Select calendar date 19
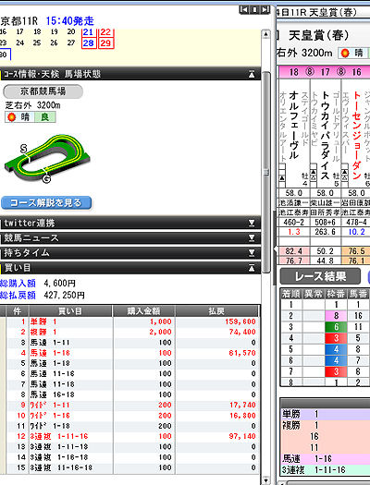Image resolution: width=370 pixels, height=485 pixels. click(x=55, y=31)
